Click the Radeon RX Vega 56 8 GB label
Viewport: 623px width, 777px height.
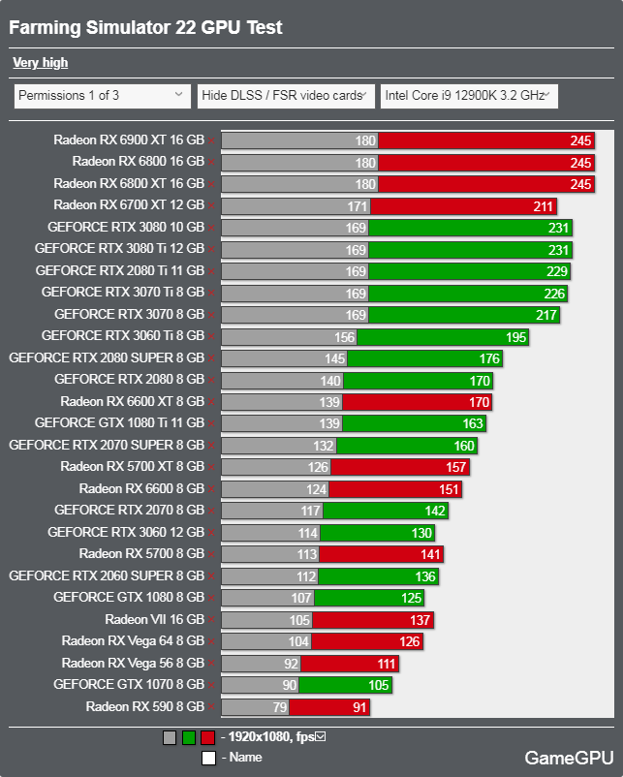[133, 663]
